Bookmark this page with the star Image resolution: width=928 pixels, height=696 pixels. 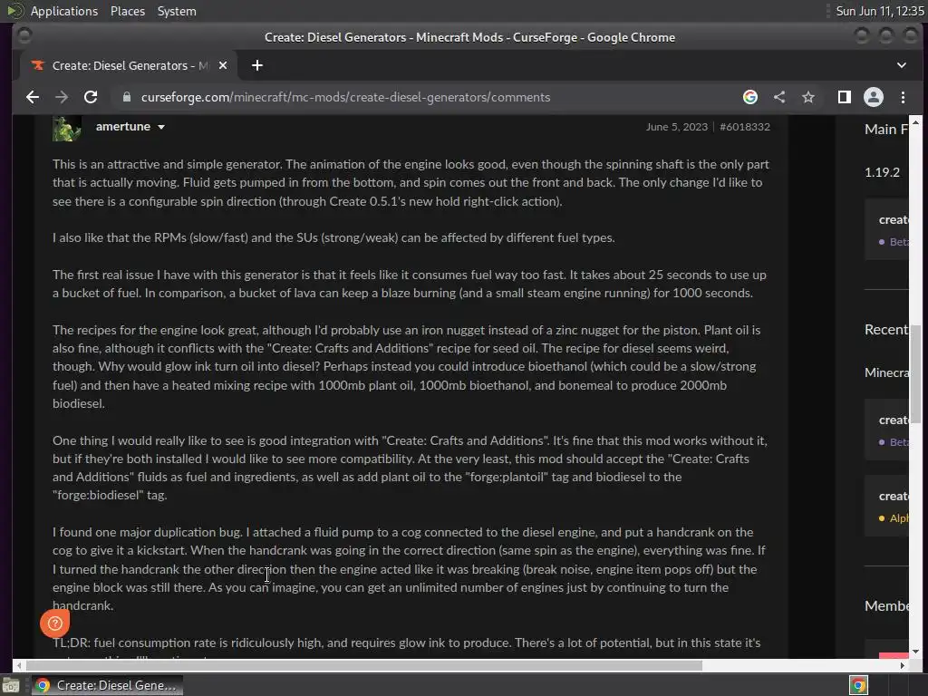click(x=808, y=97)
